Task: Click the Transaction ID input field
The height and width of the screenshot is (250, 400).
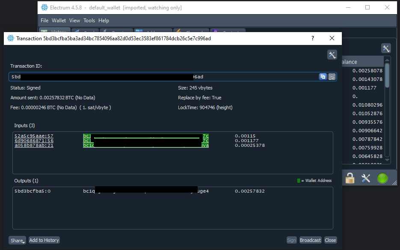Action: click(x=173, y=77)
